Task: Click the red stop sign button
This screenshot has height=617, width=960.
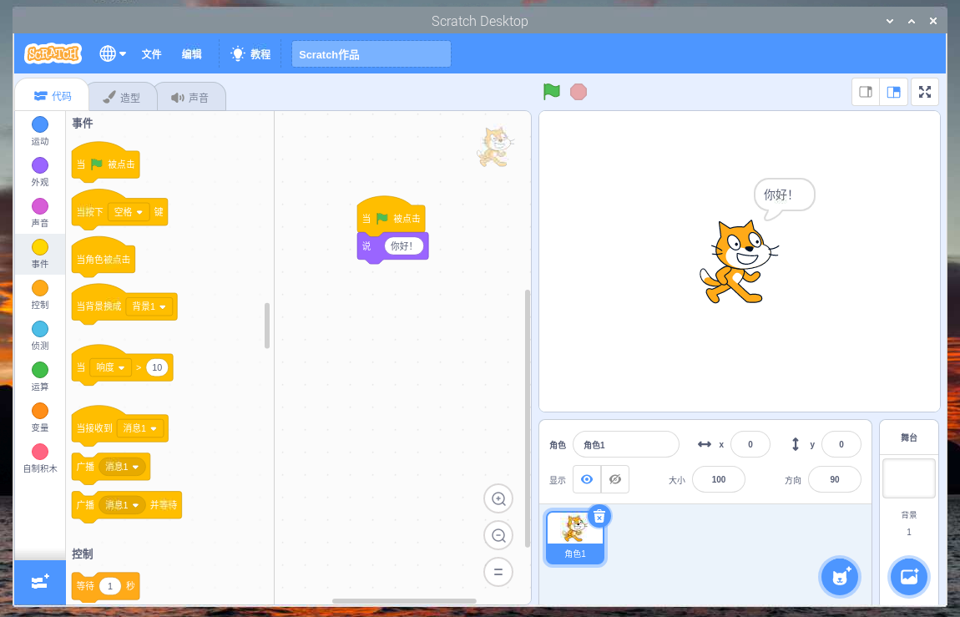Action: (578, 92)
